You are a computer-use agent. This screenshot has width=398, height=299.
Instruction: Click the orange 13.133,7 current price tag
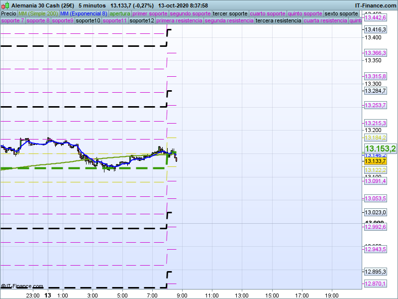pyautogui.click(x=375, y=161)
